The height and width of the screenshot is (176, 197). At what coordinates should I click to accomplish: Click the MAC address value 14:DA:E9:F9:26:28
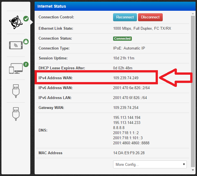click(x=129, y=153)
